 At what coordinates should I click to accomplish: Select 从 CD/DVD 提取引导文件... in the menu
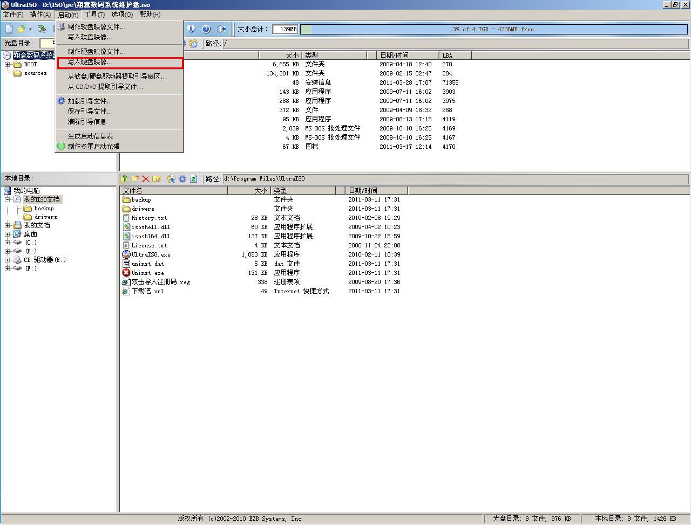tap(120, 87)
